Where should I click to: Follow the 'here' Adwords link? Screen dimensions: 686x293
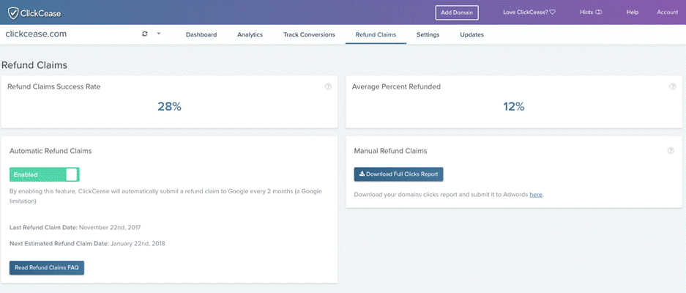[536, 195]
